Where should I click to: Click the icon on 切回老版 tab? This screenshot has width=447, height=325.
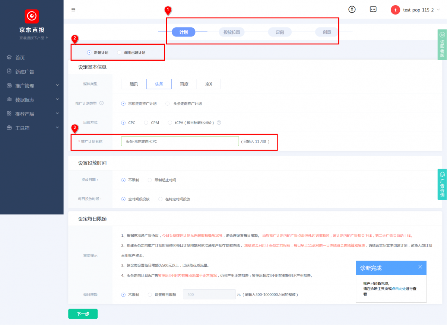tap(442, 35)
